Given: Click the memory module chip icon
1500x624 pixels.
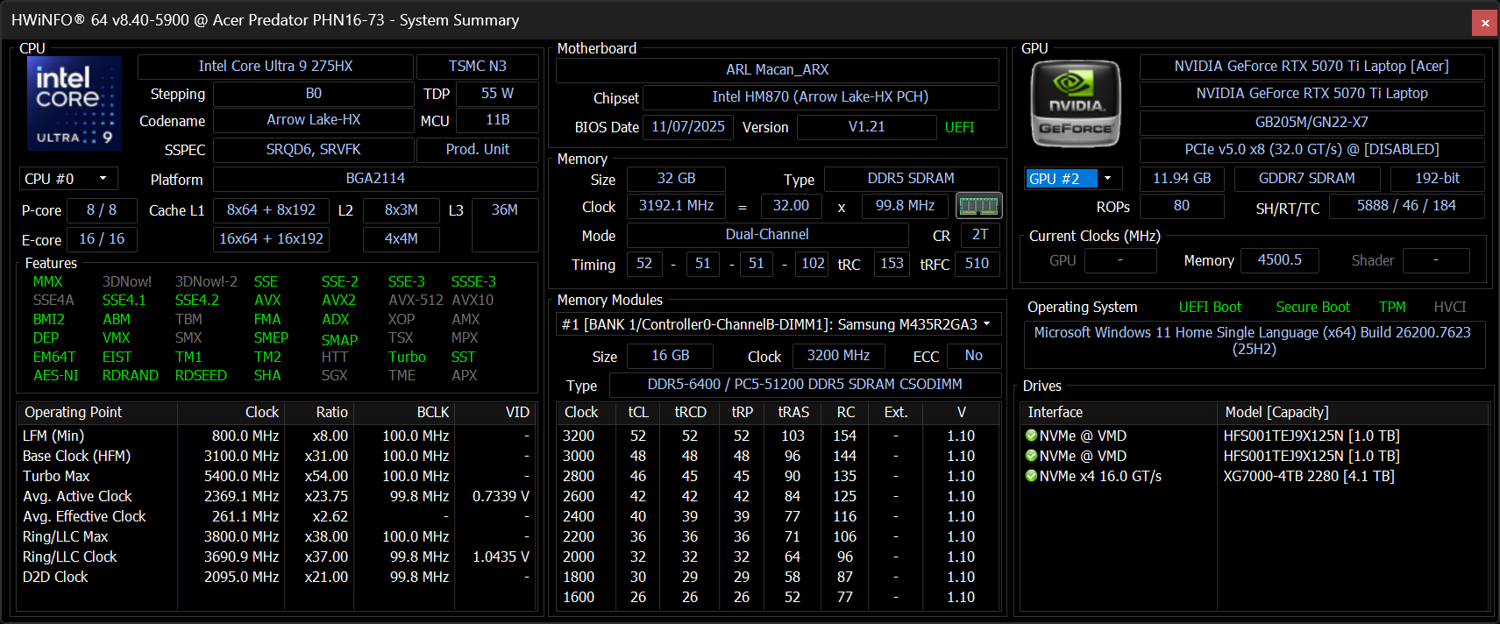Looking at the screenshot, I should coord(978,206).
